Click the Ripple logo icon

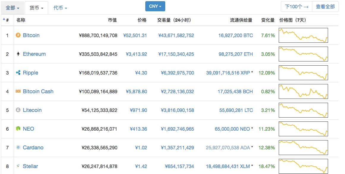pyautogui.click(x=18, y=72)
